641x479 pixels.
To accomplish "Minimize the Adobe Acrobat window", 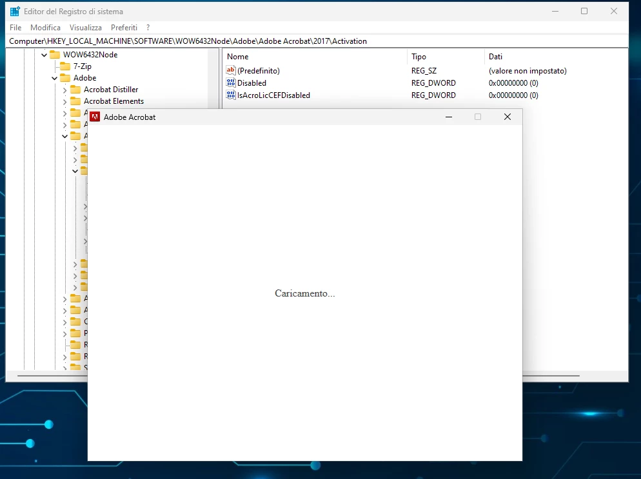I will point(448,117).
